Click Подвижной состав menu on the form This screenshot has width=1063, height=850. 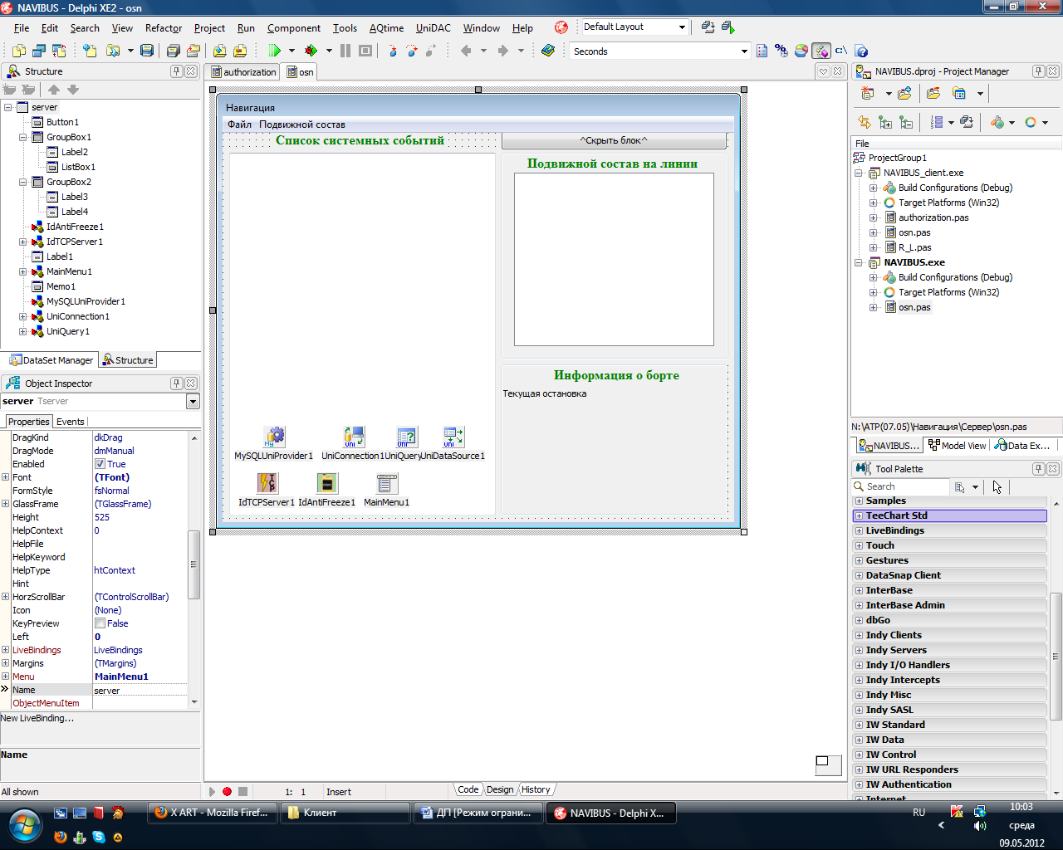pos(302,125)
